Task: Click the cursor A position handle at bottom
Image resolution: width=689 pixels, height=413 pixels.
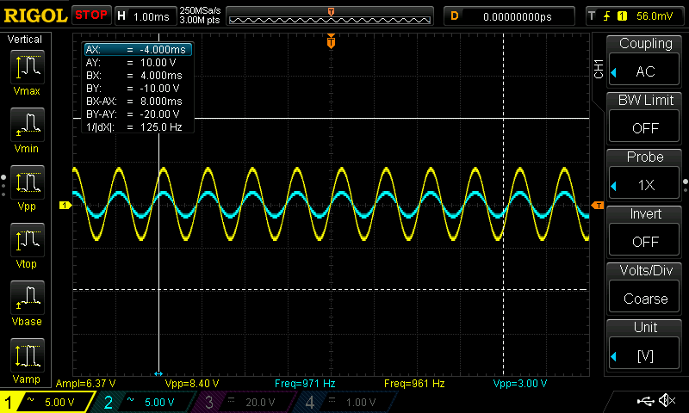Action: pyautogui.click(x=158, y=374)
